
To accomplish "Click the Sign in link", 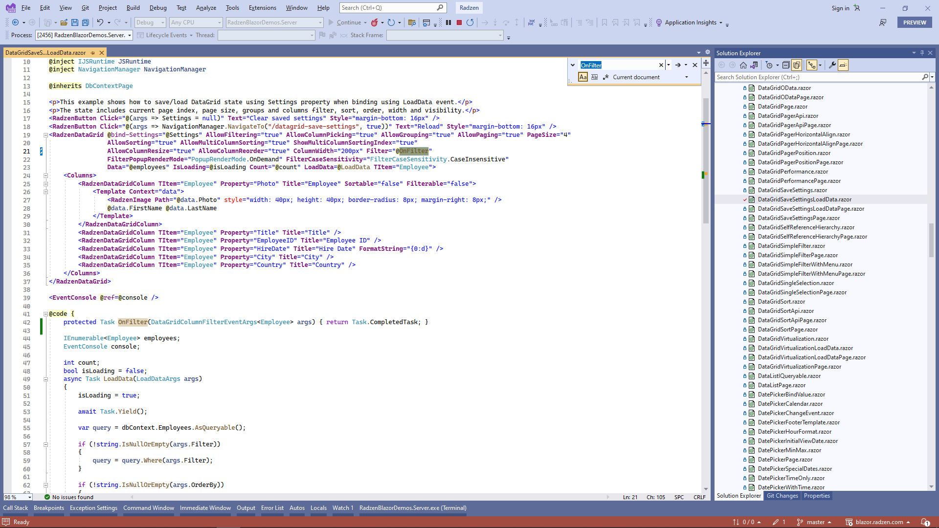I will pyautogui.click(x=840, y=8).
